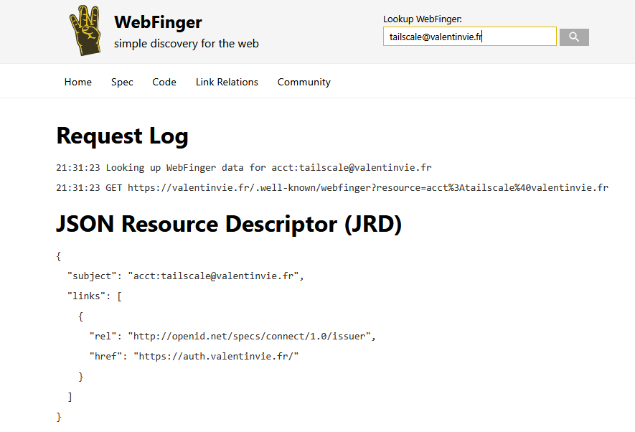Click the openid.net issuer rel URL

pos(249,337)
